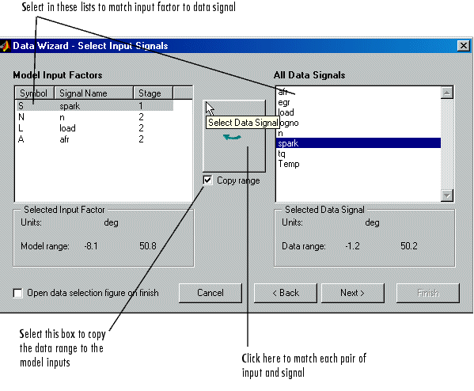Select tq in the data signals list
This screenshot has width=474, height=391.
coord(358,154)
